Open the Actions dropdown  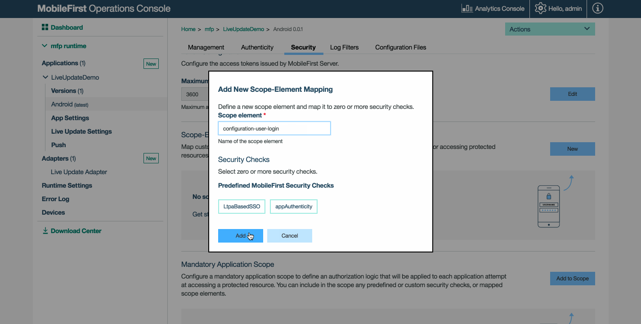[x=550, y=29]
